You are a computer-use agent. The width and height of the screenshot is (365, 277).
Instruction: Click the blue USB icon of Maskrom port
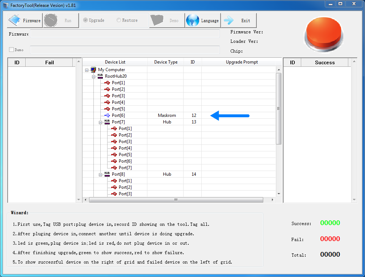107,115
